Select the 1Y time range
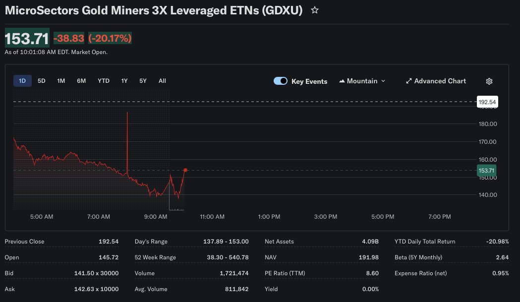Image resolution: width=520 pixels, height=302 pixels. pyautogui.click(x=124, y=81)
